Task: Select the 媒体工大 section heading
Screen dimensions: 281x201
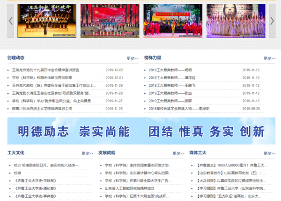Action: 197,152
